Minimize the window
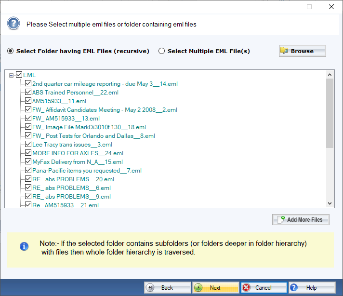Screen dimensions: 343x296 [x=288, y=7]
